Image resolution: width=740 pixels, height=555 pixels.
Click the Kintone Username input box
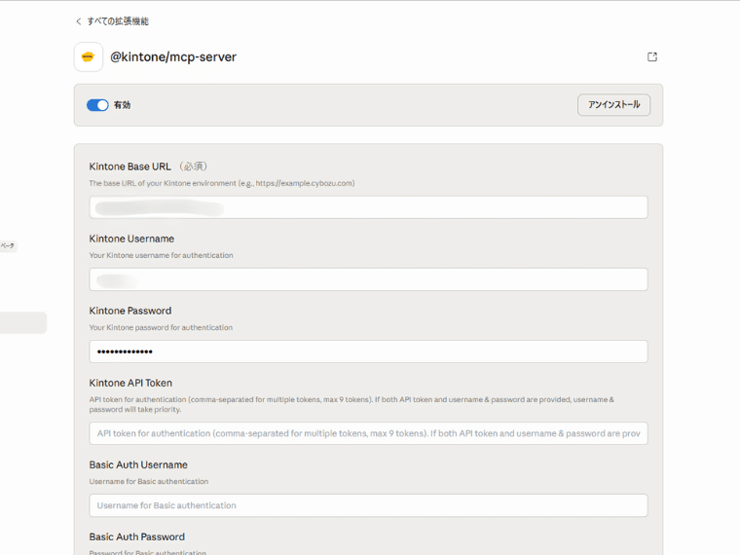[x=368, y=279]
